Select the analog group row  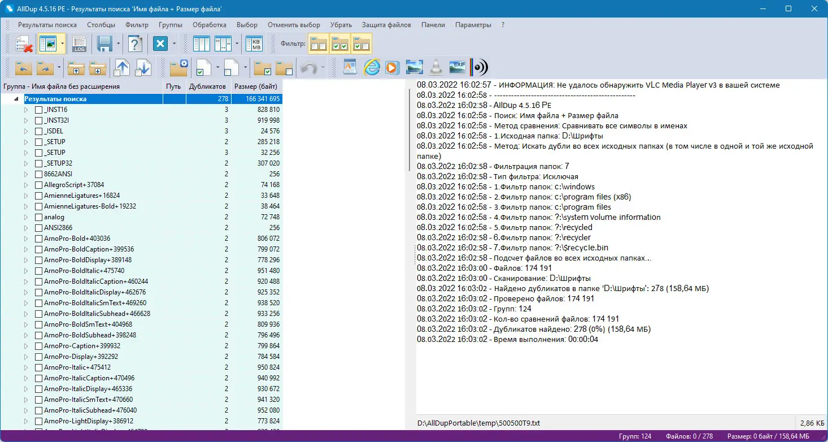coord(54,217)
